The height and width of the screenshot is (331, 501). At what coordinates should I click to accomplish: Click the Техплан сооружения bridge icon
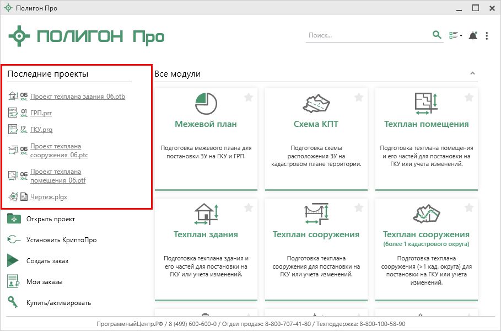(316, 213)
